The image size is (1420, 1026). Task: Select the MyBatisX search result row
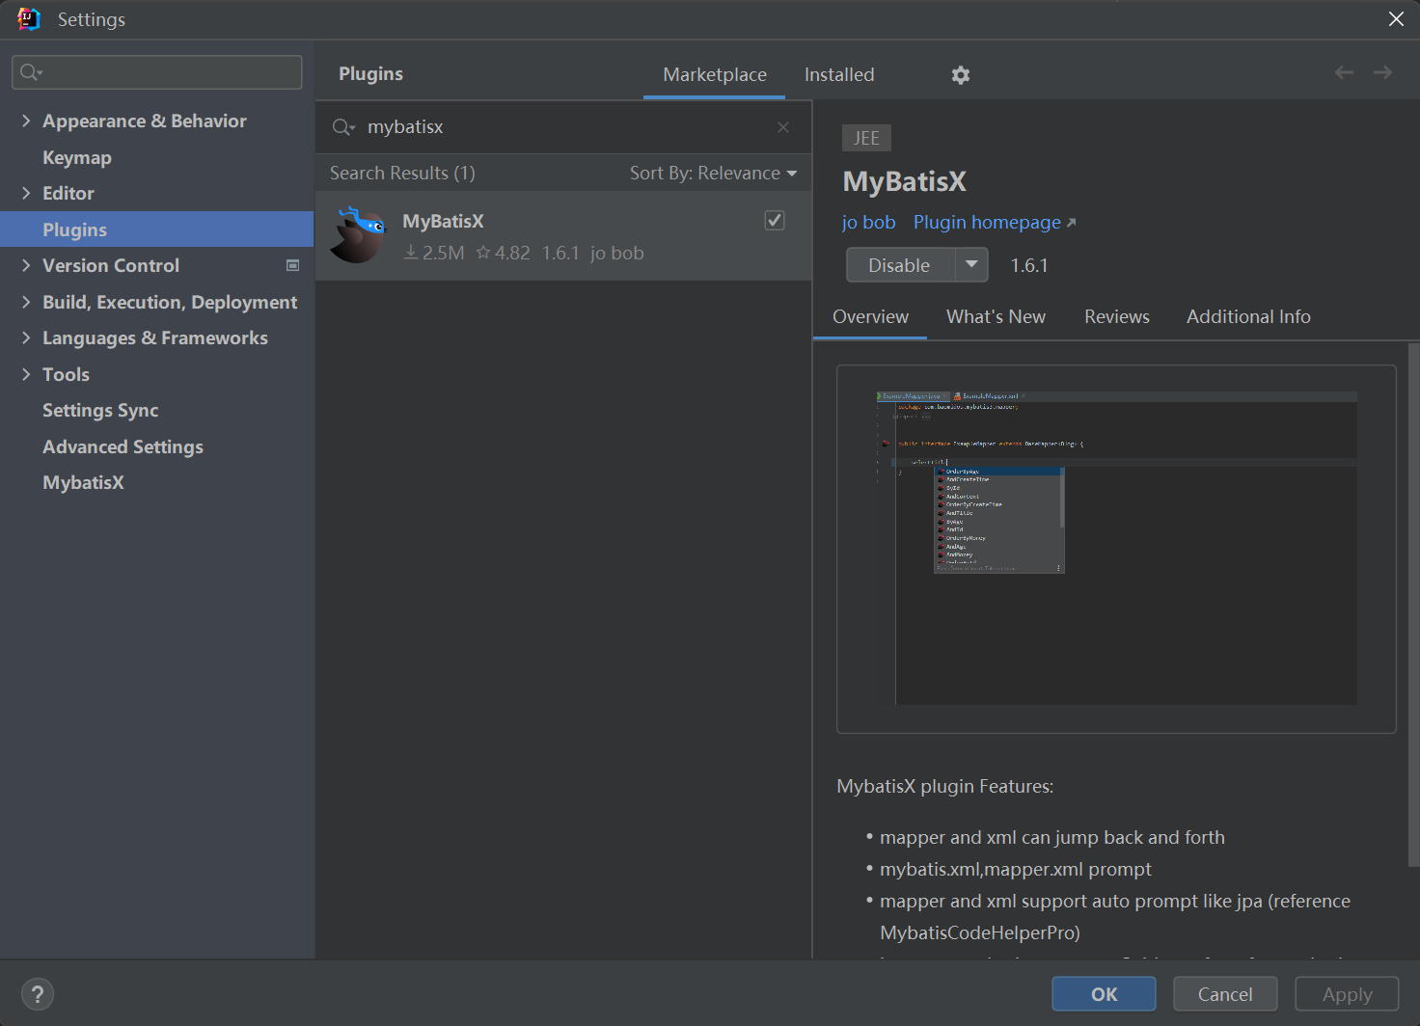pos(563,236)
